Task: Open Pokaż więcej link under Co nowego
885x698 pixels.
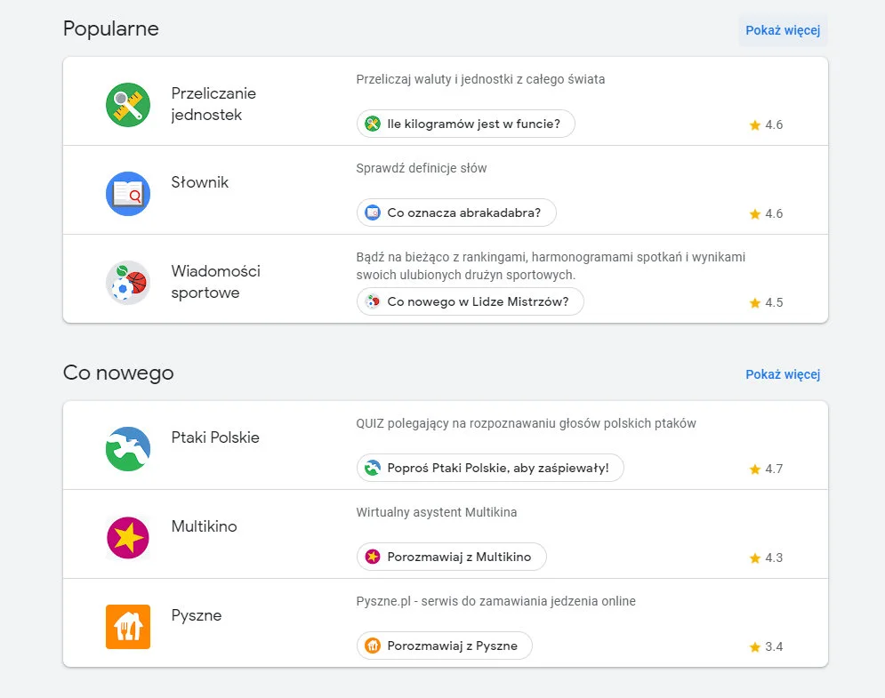Action: (x=783, y=374)
